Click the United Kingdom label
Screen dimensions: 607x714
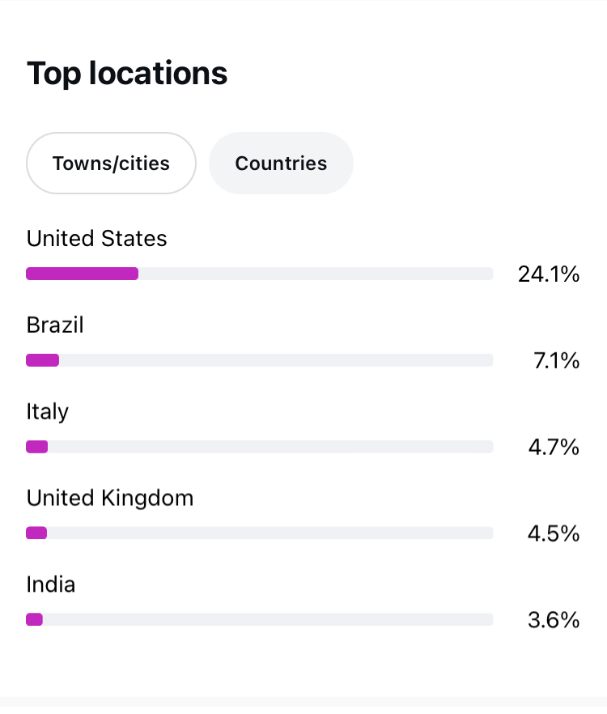(110, 498)
